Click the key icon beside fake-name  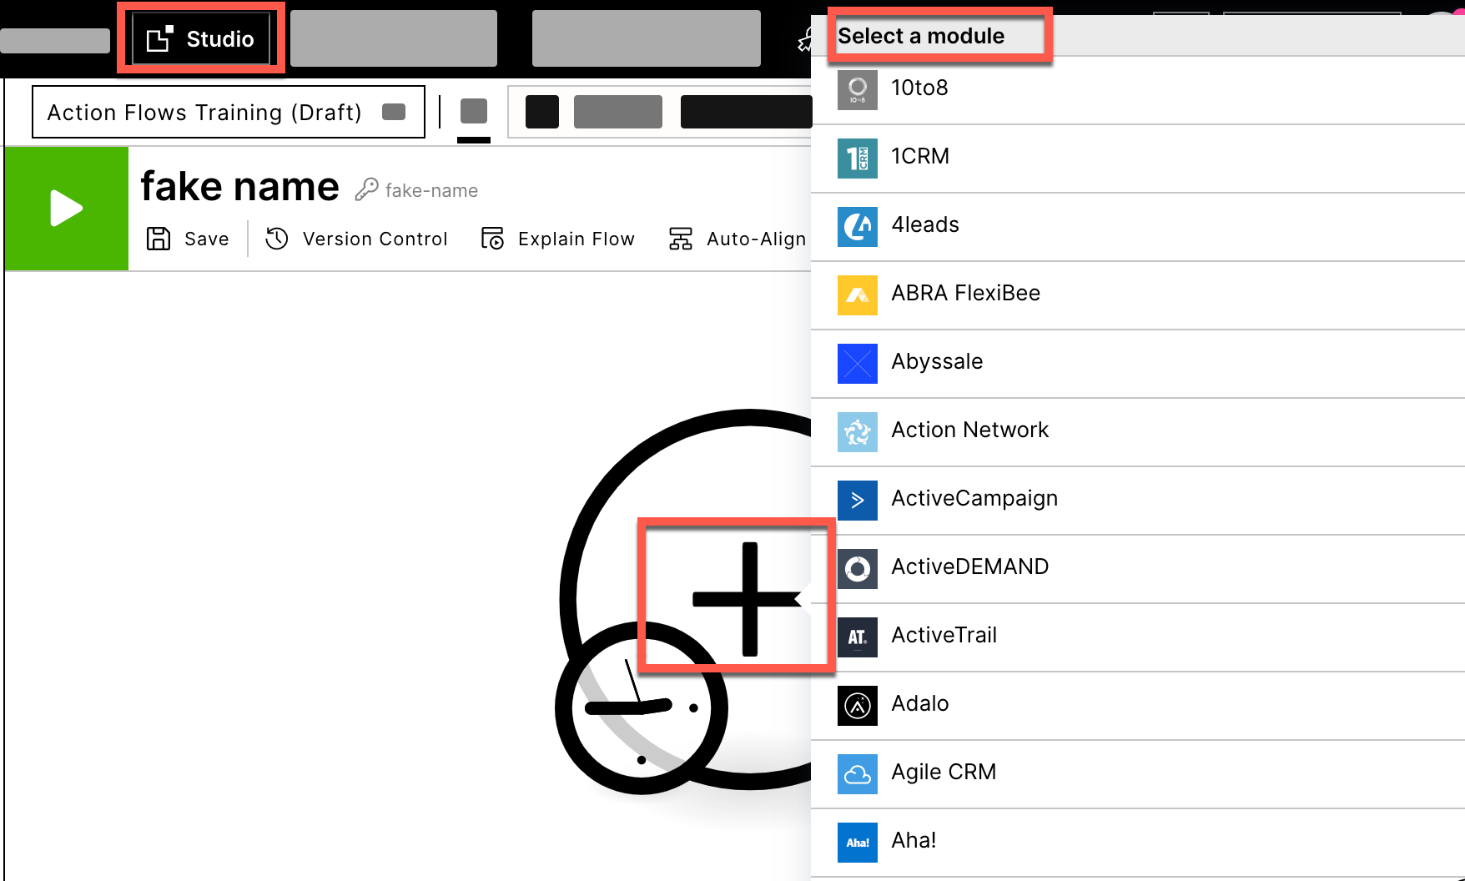click(366, 190)
